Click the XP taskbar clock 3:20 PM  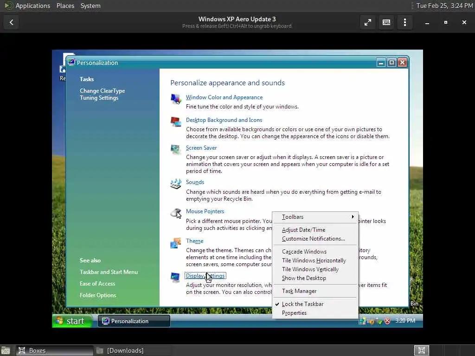405,321
